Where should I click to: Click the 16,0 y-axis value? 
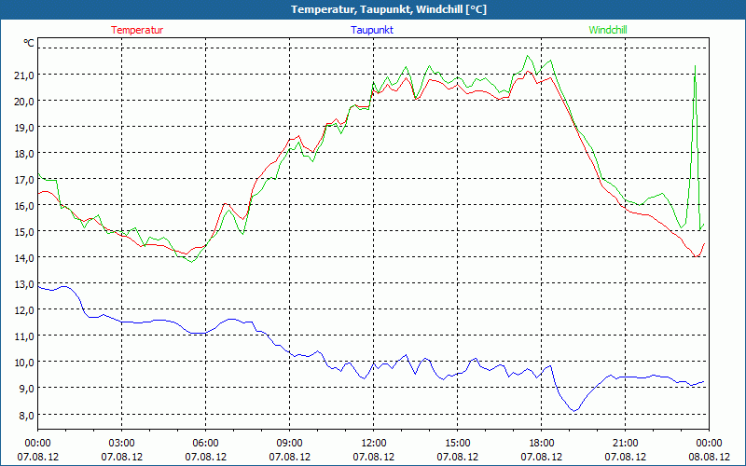pos(25,205)
